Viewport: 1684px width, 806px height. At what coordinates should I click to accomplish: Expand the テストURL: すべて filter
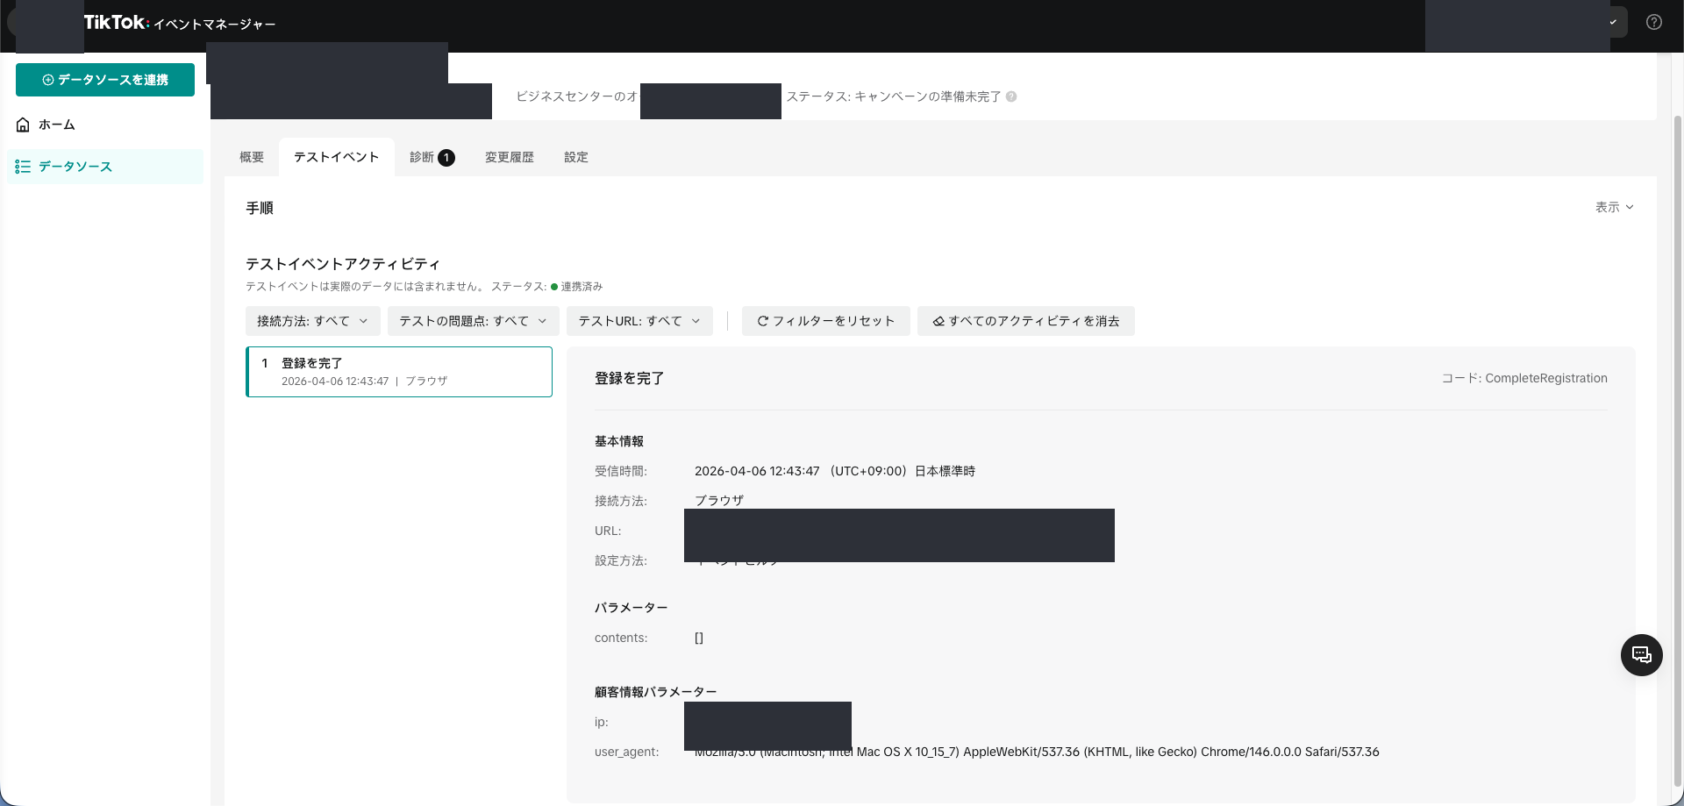coord(639,321)
